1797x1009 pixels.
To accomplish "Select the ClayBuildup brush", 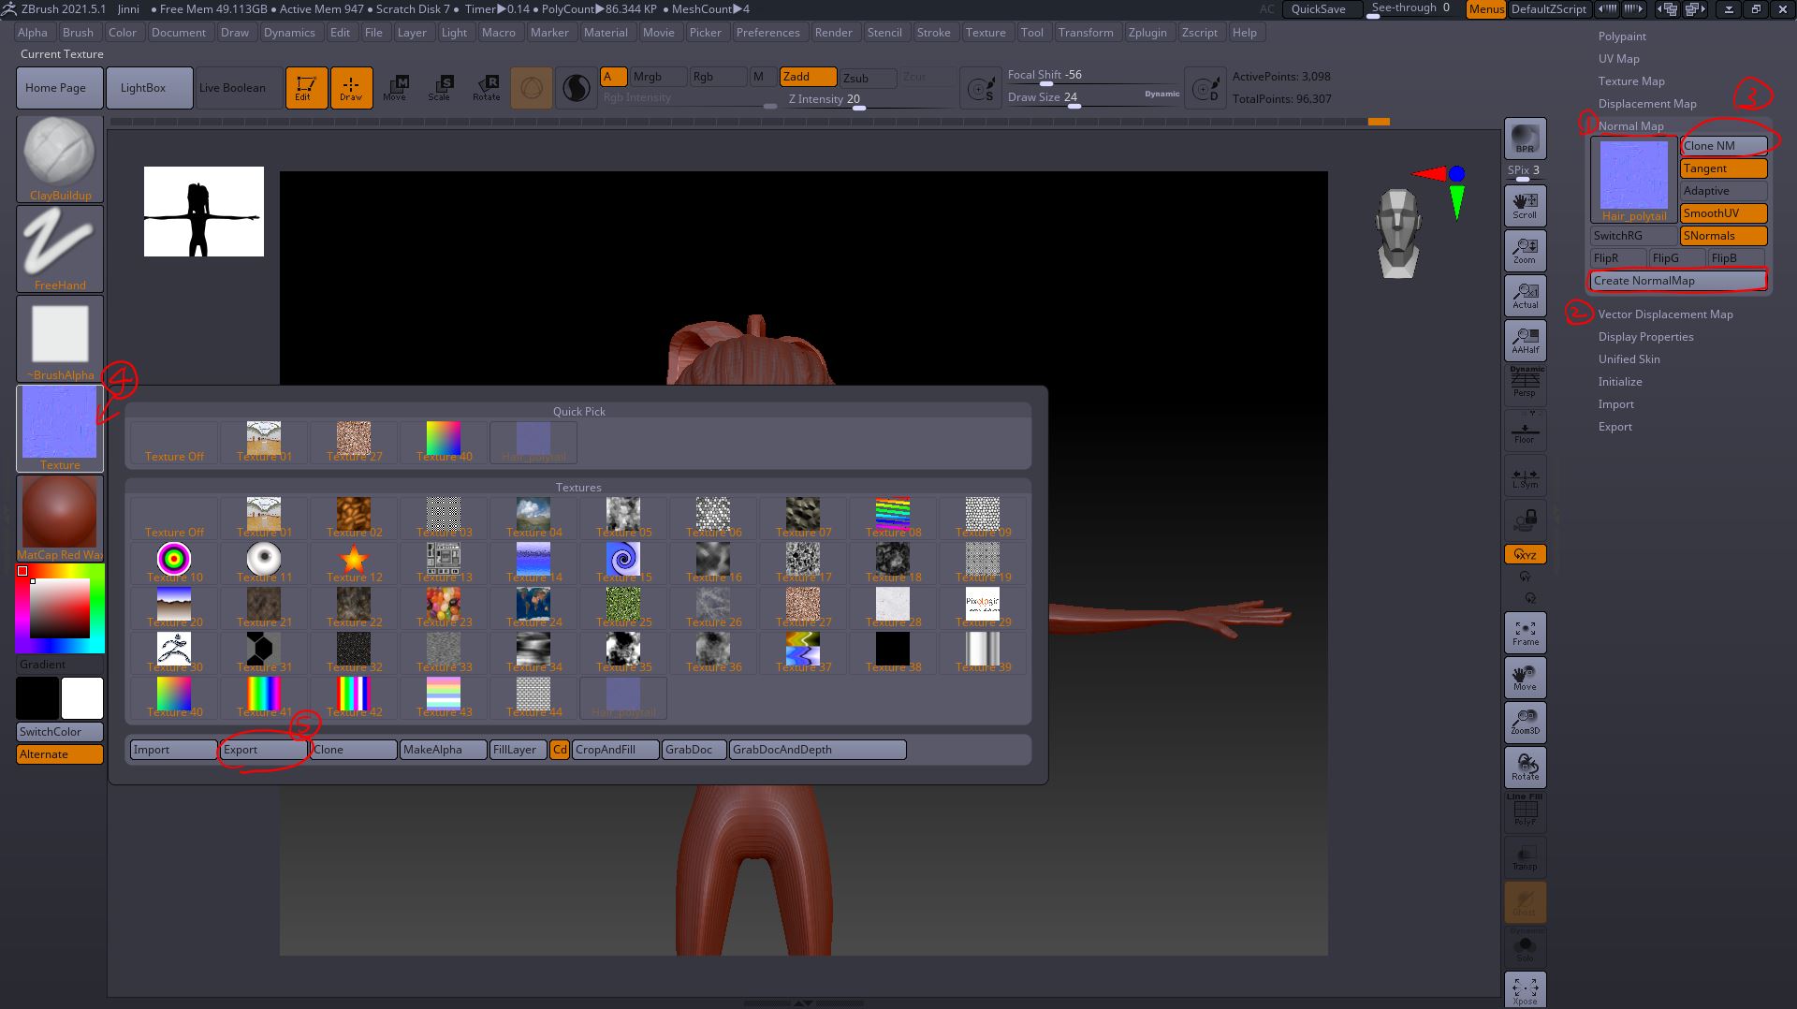I will pos(59,154).
